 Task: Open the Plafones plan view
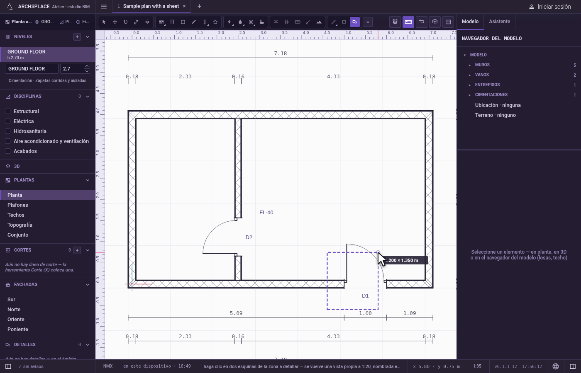tap(18, 205)
